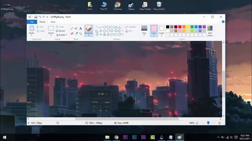Choose the Line shape

pos(97,27)
